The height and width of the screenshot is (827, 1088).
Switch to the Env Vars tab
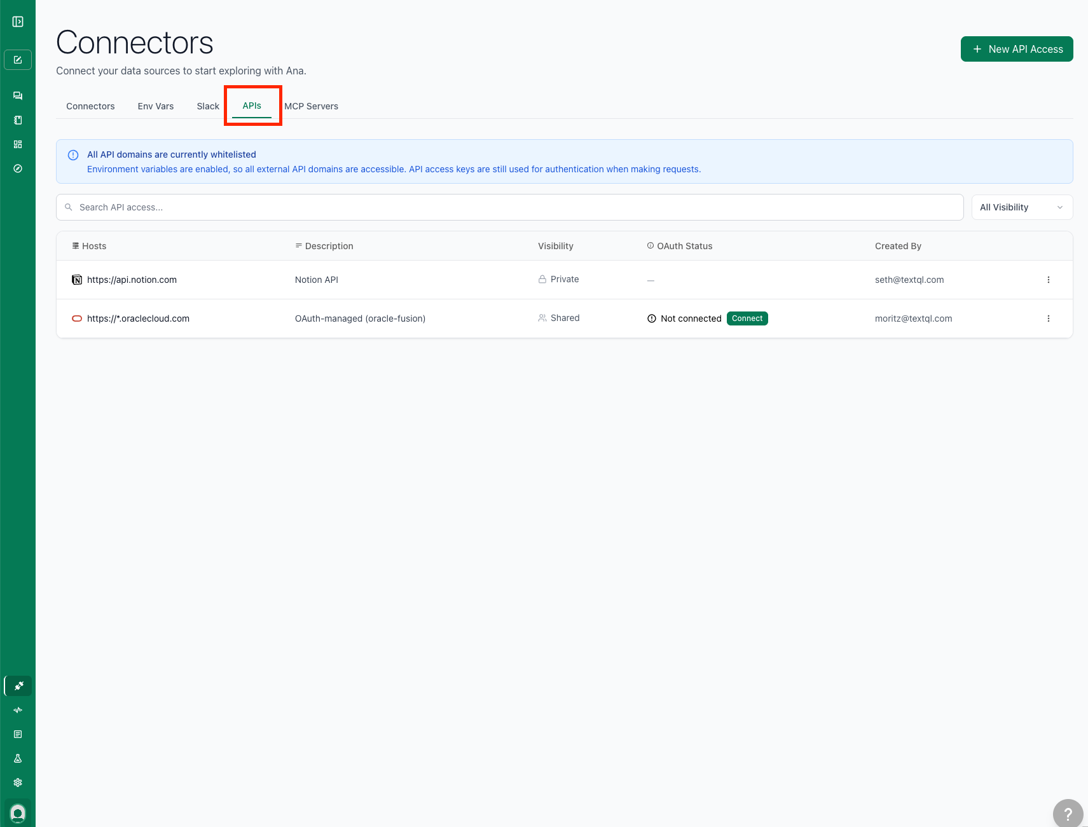click(156, 106)
